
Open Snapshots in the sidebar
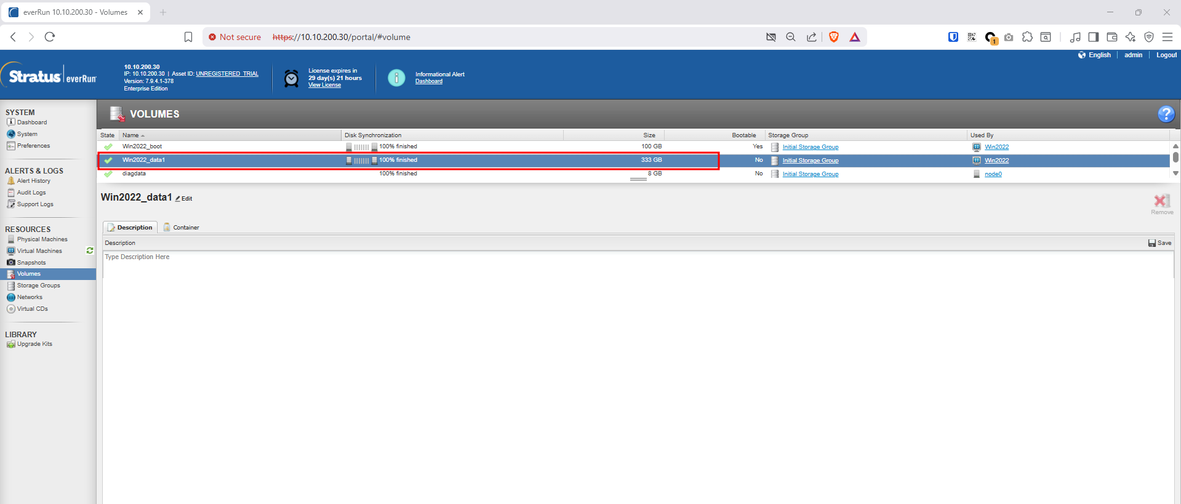click(x=31, y=263)
